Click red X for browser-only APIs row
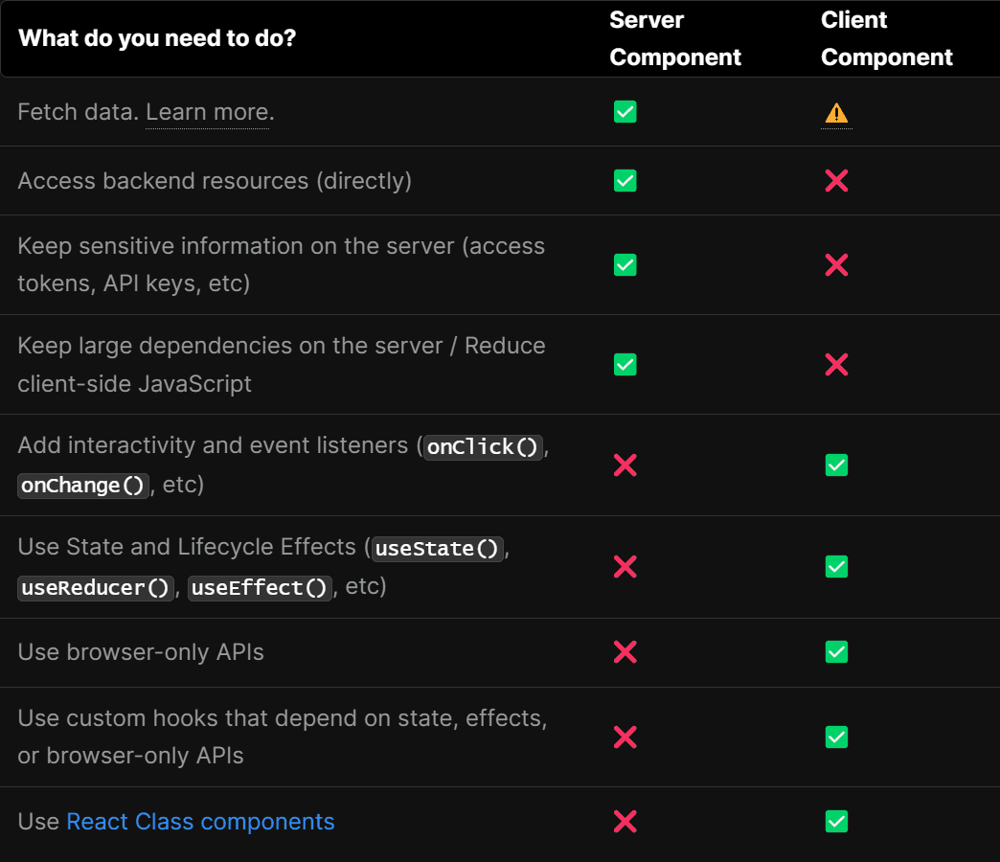This screenshot has width=1000, height=862. 625,652
